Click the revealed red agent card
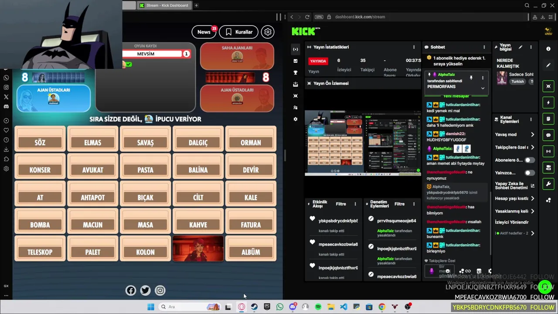 (198, 249)
